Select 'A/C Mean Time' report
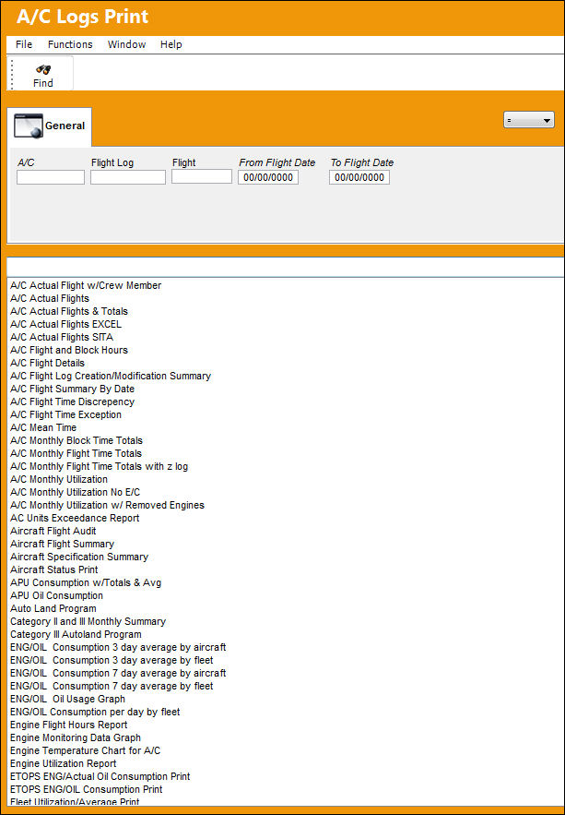565x815 pixels. tap(43, 427)
